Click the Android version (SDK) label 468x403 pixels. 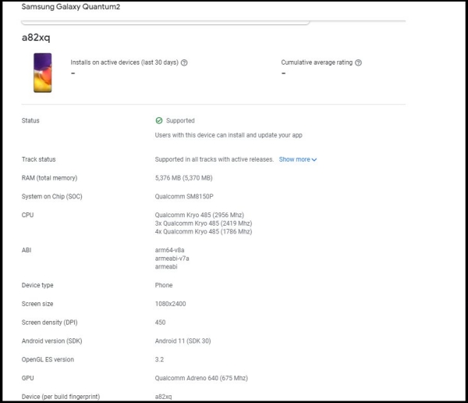(51, 341)
